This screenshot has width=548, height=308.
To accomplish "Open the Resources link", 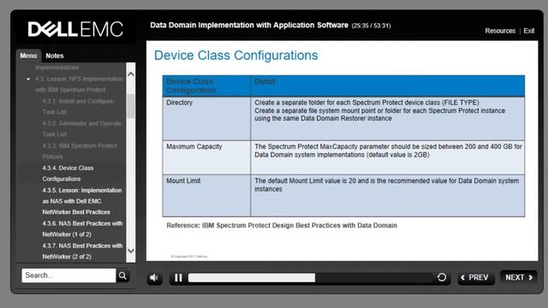I will coord(500,31).
